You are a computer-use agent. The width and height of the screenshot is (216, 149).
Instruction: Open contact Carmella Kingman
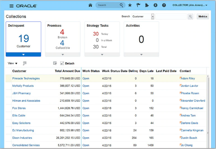192,130
